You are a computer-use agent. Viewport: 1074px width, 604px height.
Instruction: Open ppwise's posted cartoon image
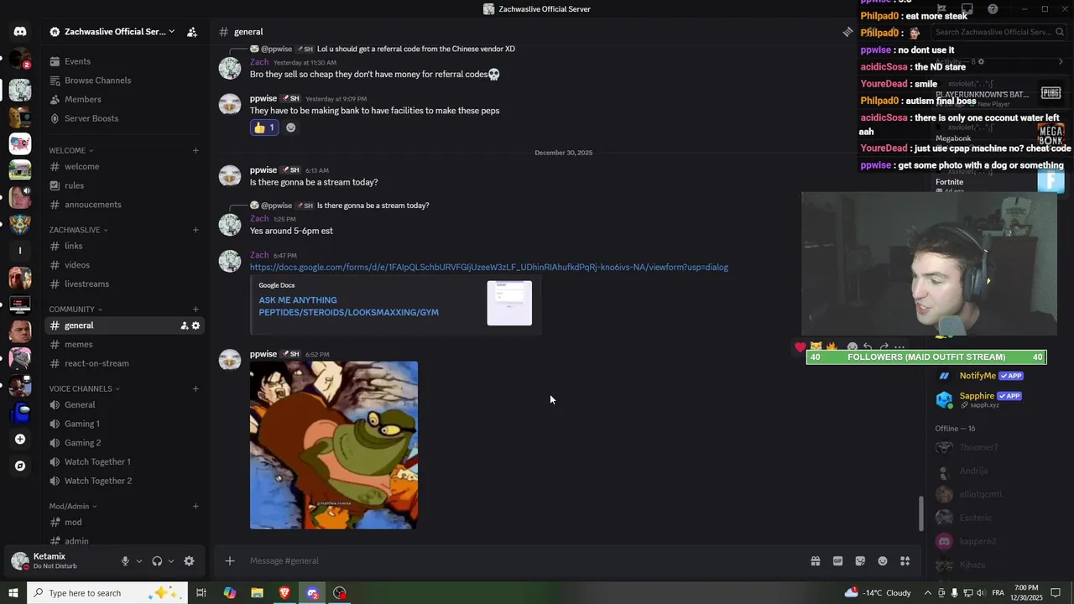(x=334, y=445)
